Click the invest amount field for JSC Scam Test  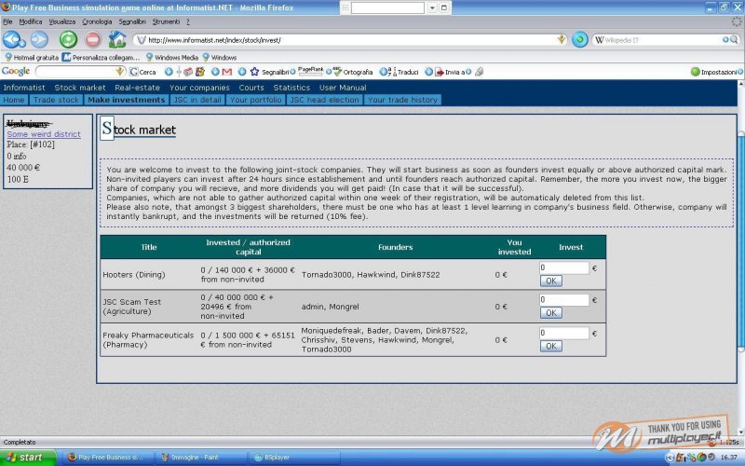(x=564, y=299)
